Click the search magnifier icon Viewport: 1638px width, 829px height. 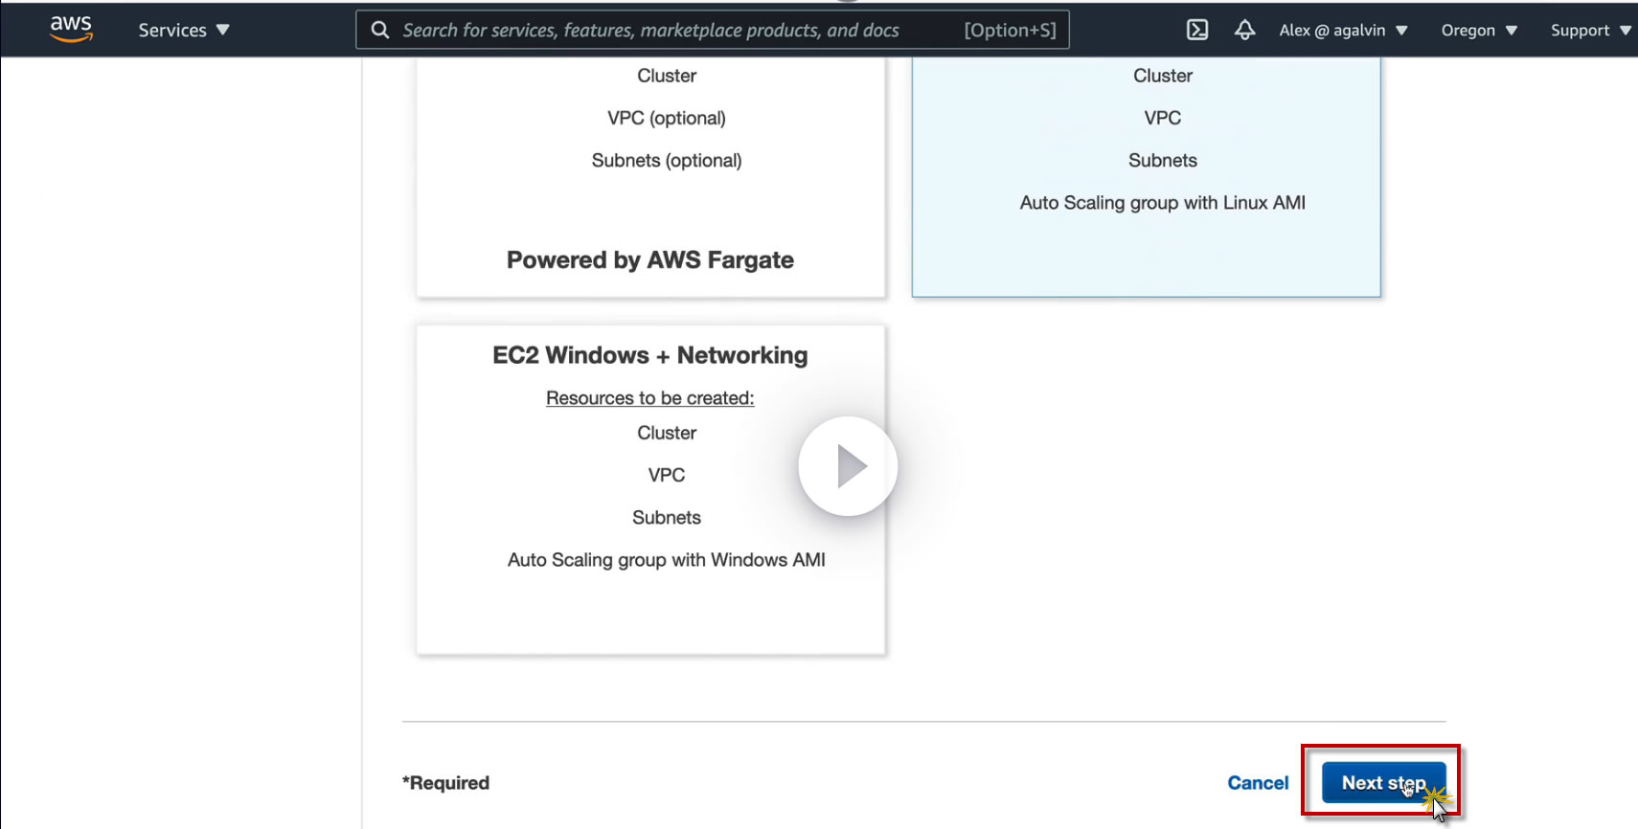tap(380, 30)
